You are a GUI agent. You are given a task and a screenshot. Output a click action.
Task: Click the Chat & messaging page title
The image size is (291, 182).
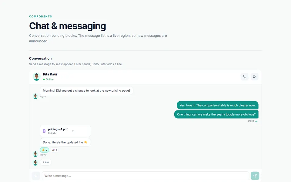coord(68,26)
